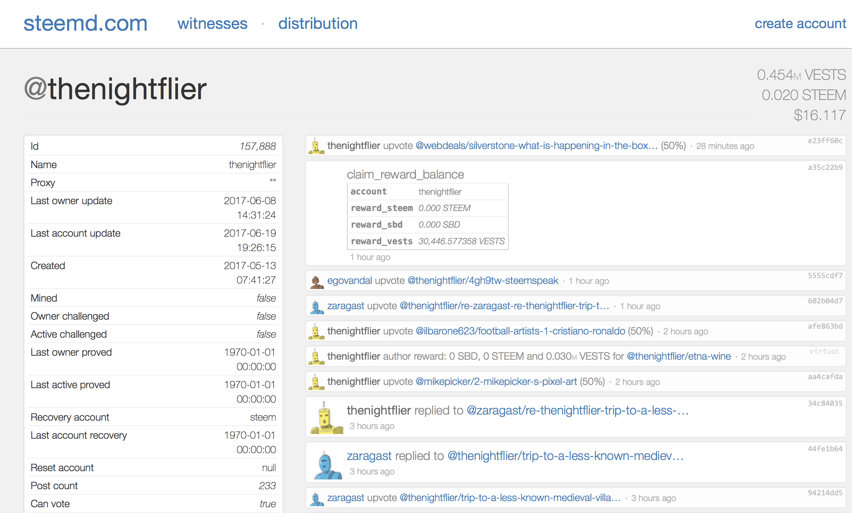Click the create account link

[x=800, y=24]
